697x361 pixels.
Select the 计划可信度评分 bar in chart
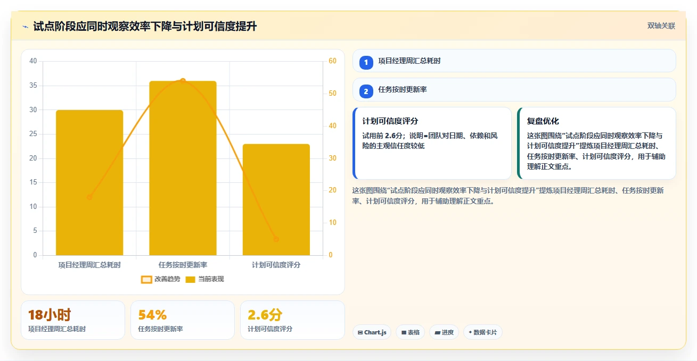[276, 199]
